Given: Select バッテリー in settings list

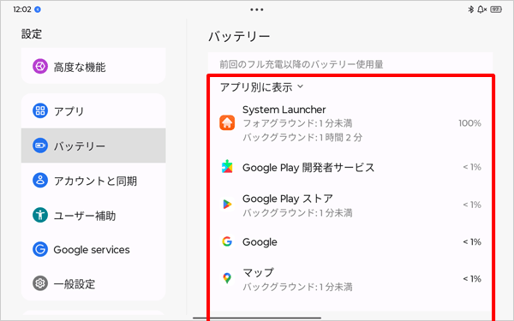Looking at the screenshot, I should click(93, 146).
